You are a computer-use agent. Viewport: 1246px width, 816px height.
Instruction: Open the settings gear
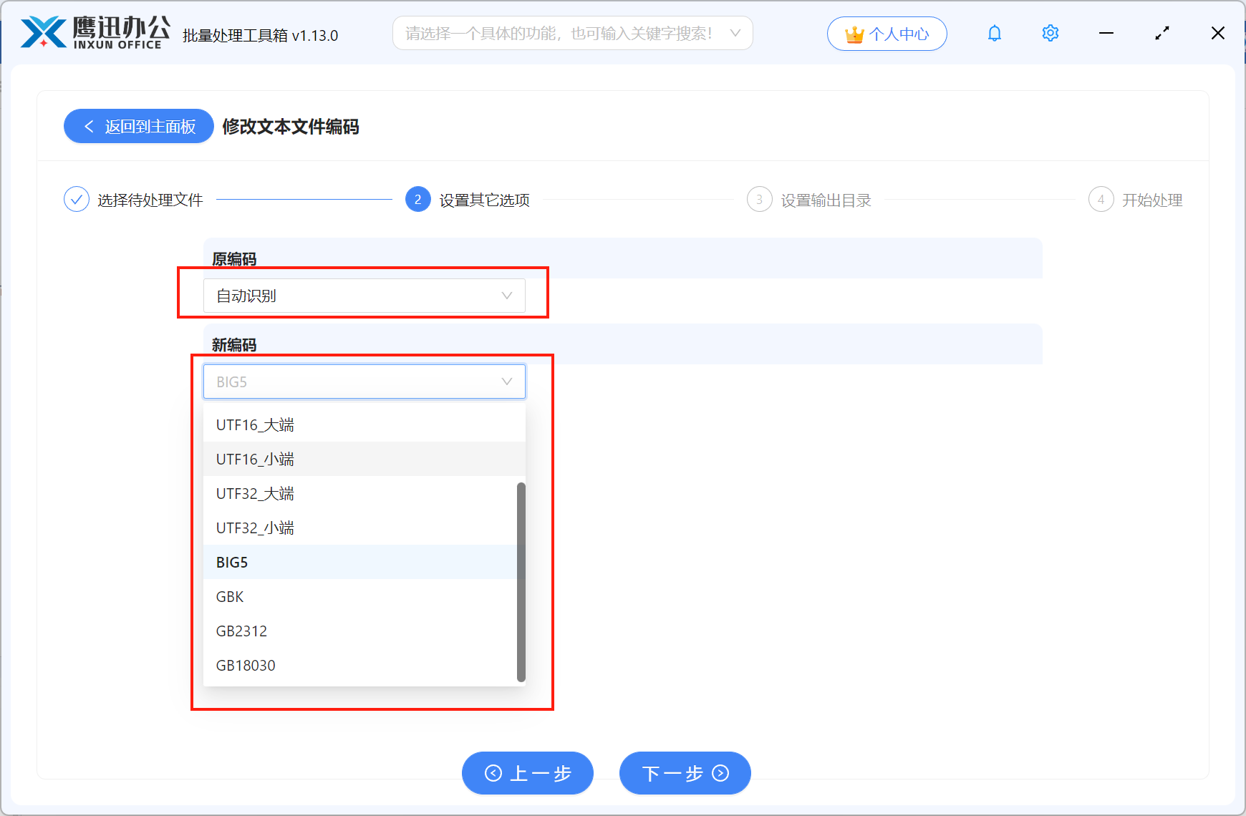tap(1050, 33)
